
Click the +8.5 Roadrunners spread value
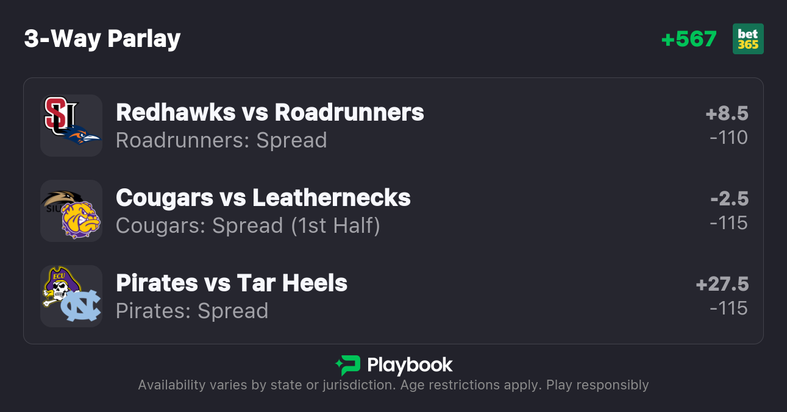click(x=727, y=113)
